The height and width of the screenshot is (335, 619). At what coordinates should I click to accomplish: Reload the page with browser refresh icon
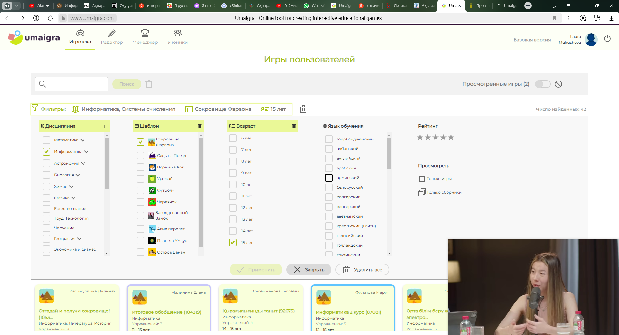(50, 18)
